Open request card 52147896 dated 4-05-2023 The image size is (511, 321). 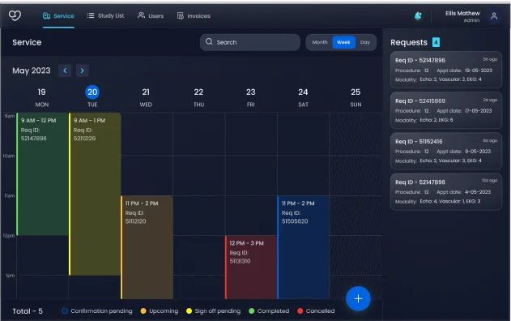pyautogui.click(x=446, y=191)
